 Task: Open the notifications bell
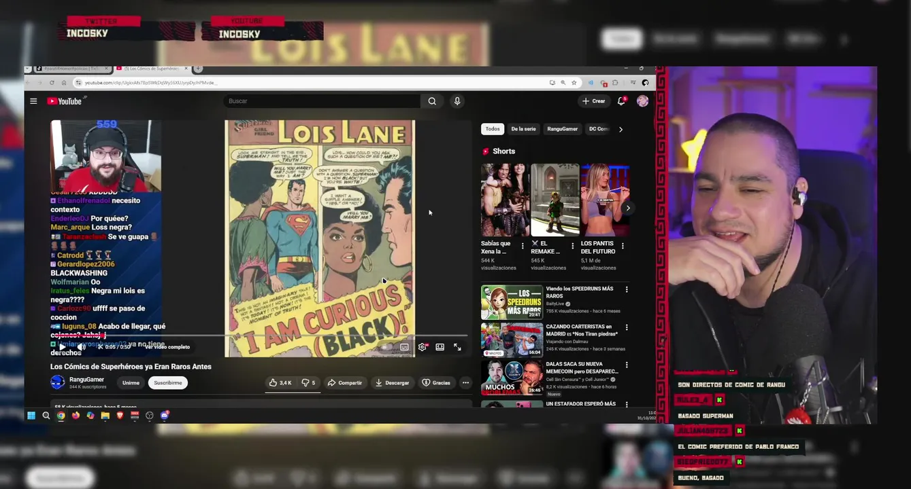tap(621, 101)
